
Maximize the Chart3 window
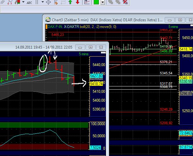pos(180,20)
